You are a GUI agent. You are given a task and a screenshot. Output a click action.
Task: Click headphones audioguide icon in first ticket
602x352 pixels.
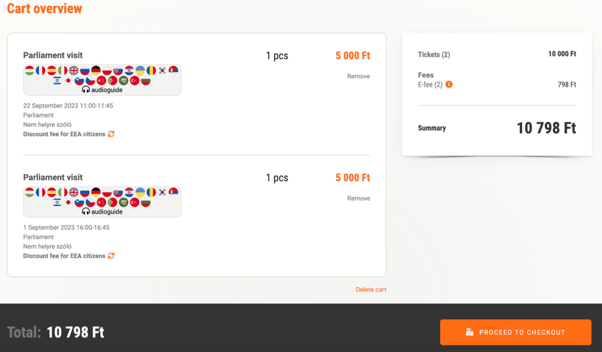coord(86,90)
